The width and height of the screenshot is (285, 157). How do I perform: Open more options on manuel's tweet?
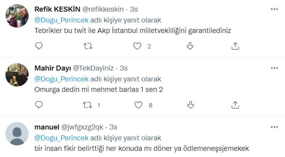pos(274,126)
